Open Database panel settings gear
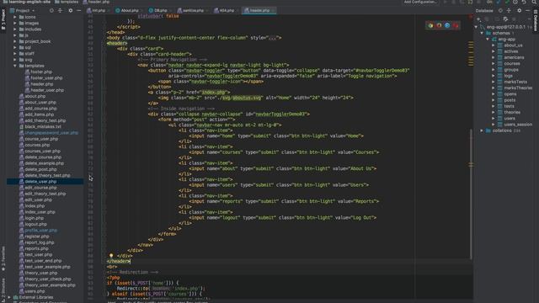 point(519,11)
